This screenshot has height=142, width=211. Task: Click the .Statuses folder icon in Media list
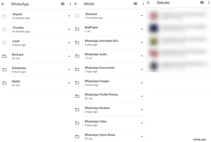(x=77, y=16)
